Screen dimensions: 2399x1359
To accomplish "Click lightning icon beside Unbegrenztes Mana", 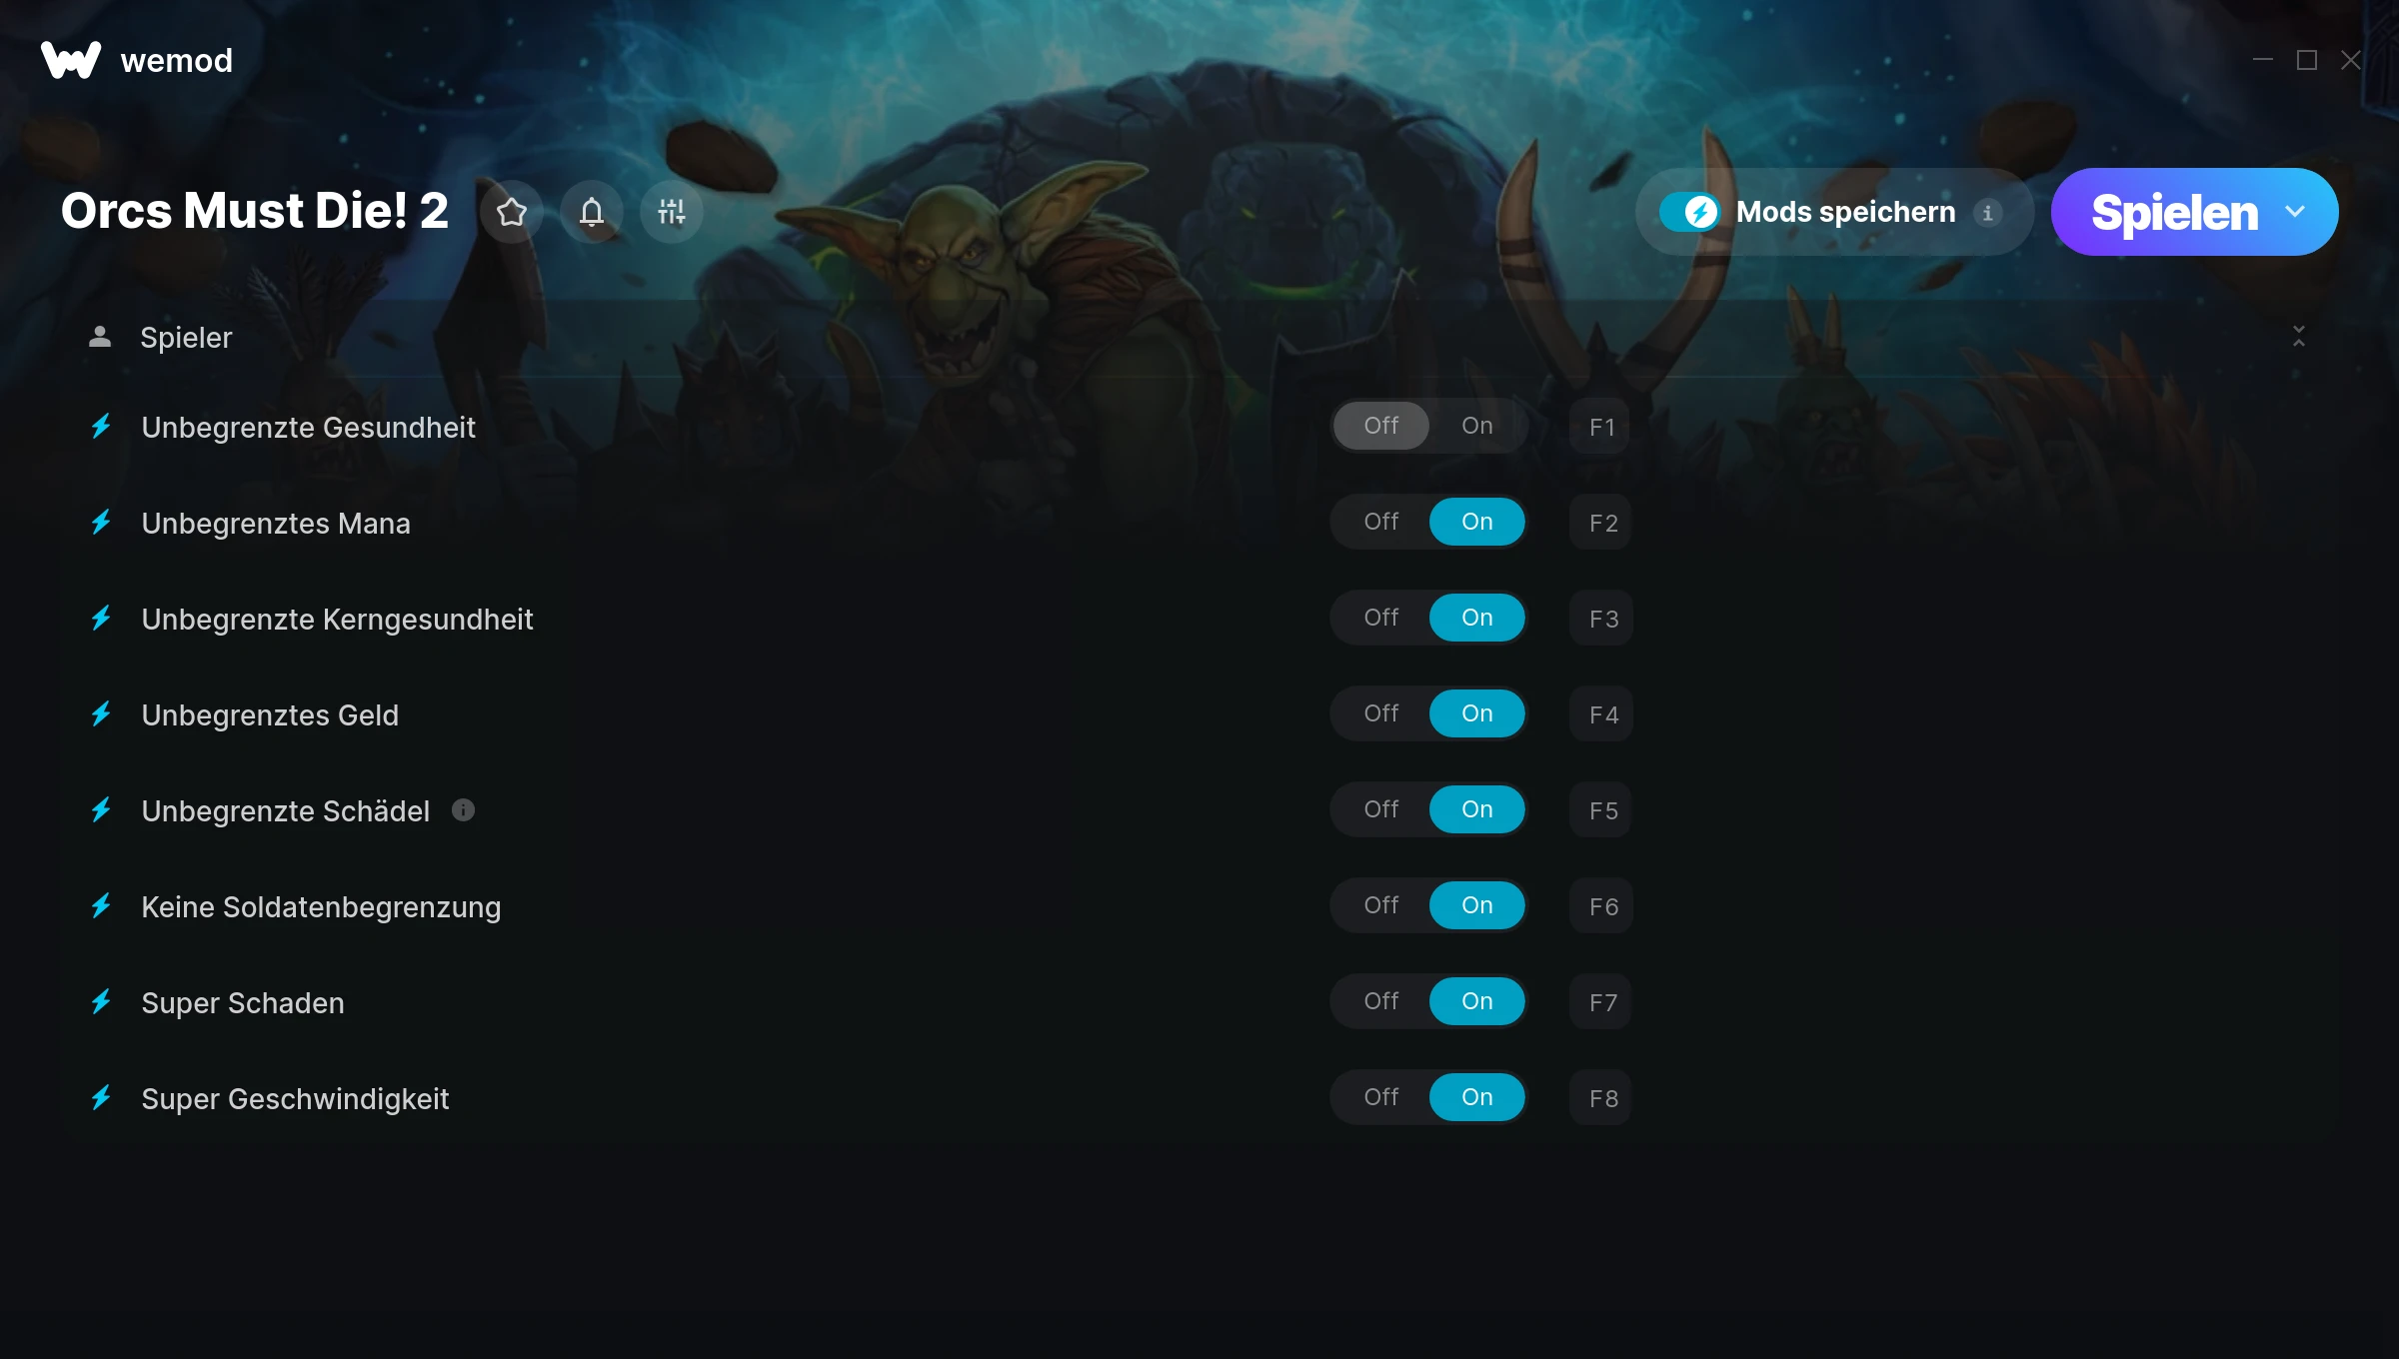I will click(x=101, y=523).
